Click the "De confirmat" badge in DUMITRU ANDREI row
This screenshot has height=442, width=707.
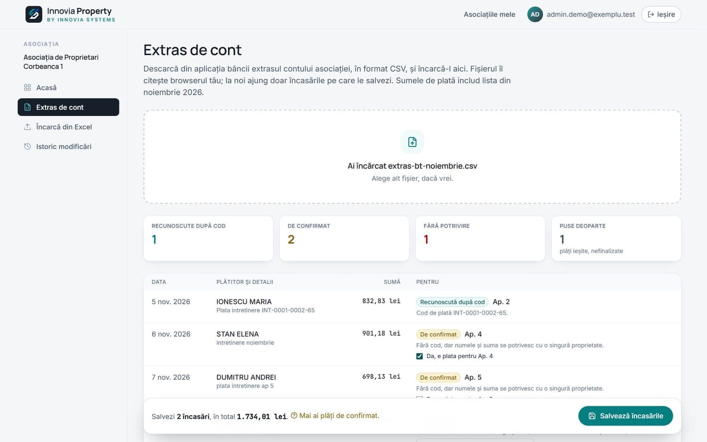pyautogui.click(x=438, y=378)
